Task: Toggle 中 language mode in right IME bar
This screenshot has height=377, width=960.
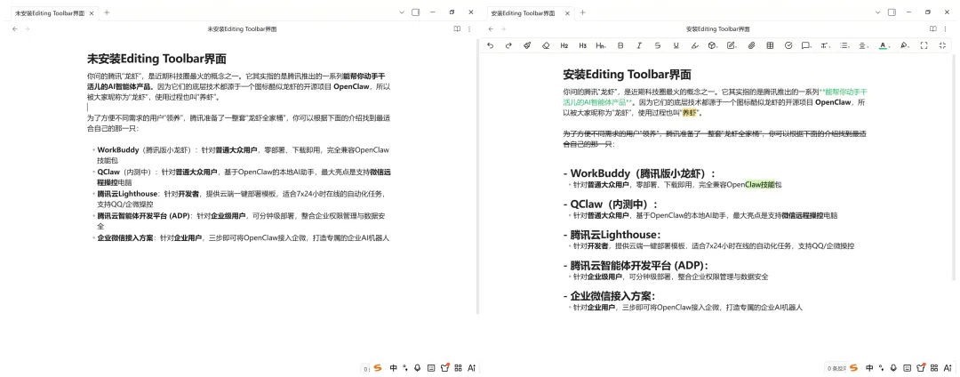Action: pyautogui.click(x=869, y=368)
